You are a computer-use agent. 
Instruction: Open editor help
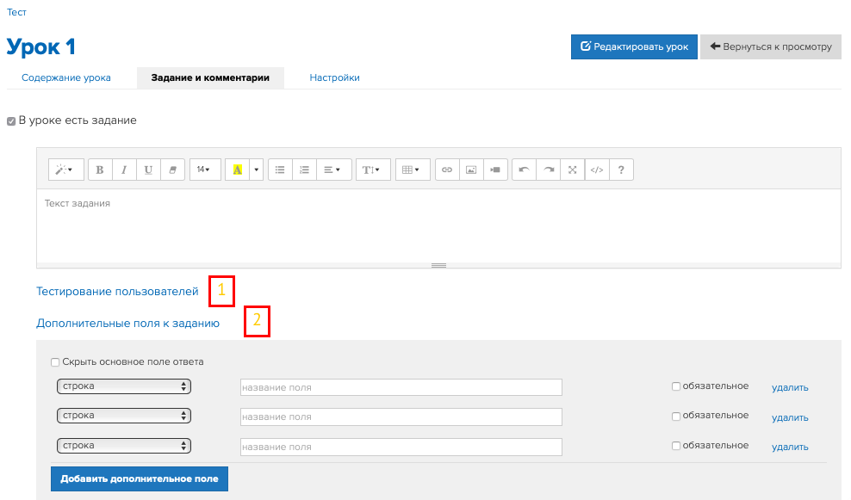click(x=621, y=170)
